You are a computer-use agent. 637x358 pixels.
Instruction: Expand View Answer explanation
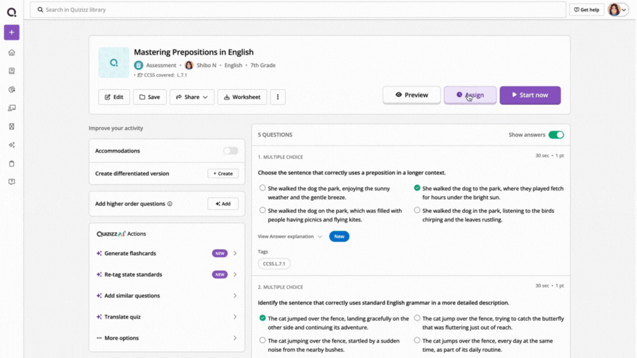(290, 236)
